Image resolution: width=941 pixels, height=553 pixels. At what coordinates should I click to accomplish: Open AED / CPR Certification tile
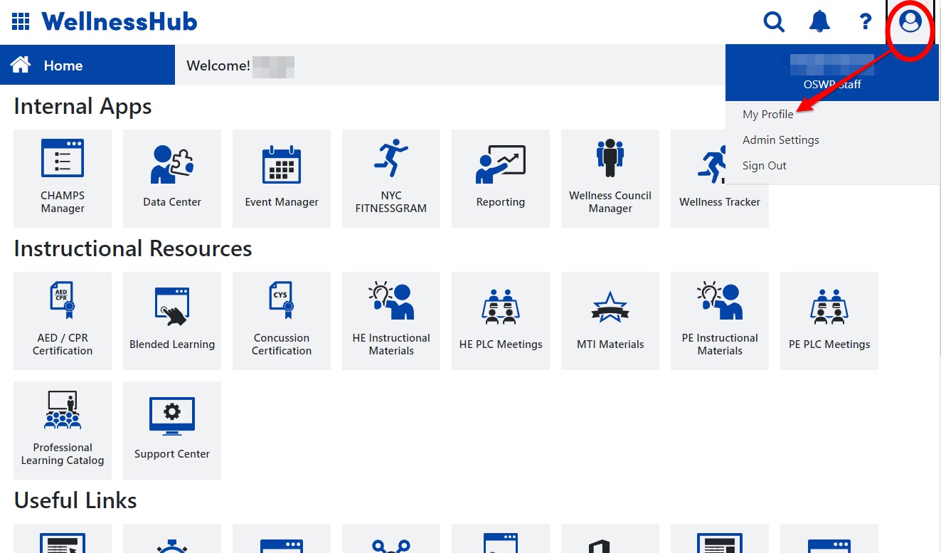[63, 321]
